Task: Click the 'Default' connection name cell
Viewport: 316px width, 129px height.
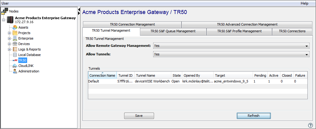Action: tap(102, 81)
